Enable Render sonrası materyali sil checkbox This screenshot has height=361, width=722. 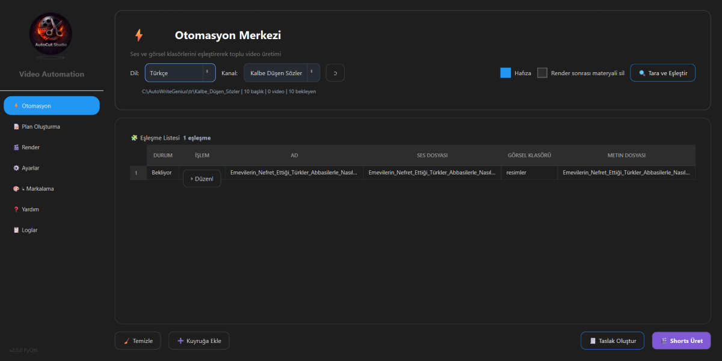[x=542, y=73]
